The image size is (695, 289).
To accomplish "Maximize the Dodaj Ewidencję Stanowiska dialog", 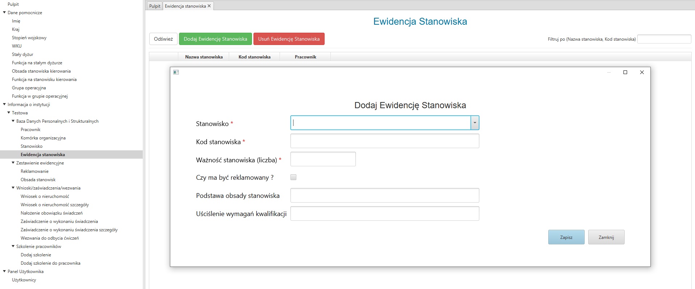I will (x=625, y=72).
